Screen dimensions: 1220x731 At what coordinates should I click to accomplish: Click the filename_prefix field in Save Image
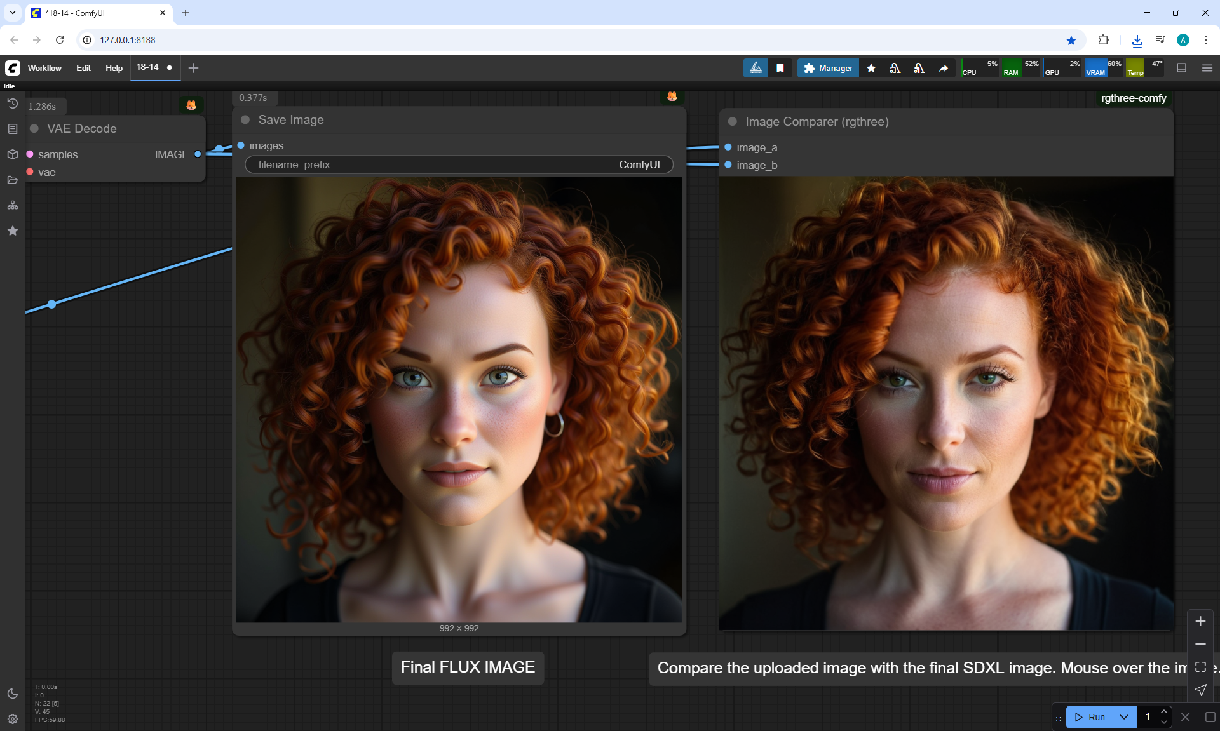click(x=459, y=164)
